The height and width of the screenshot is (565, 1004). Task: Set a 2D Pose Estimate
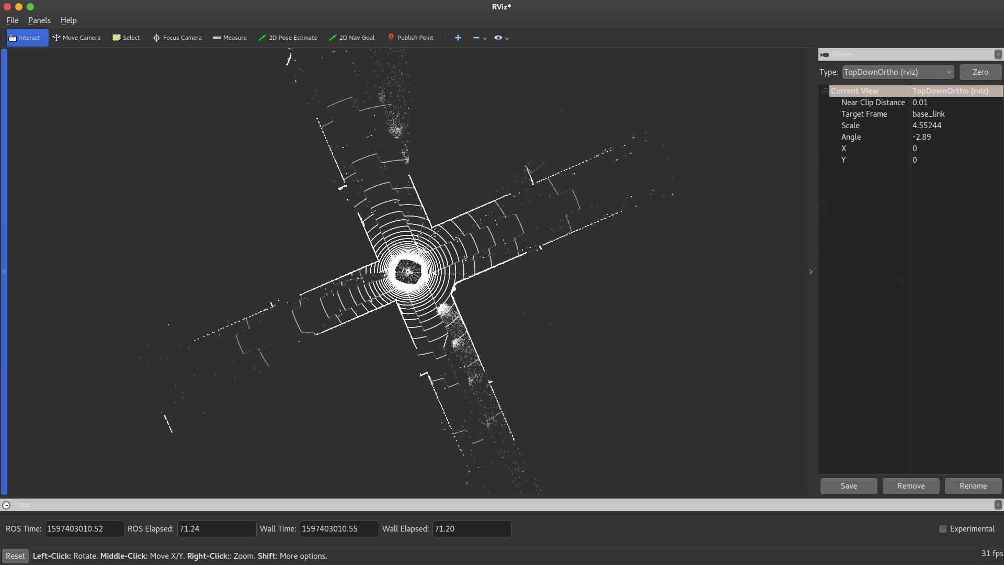click(288, 37)
